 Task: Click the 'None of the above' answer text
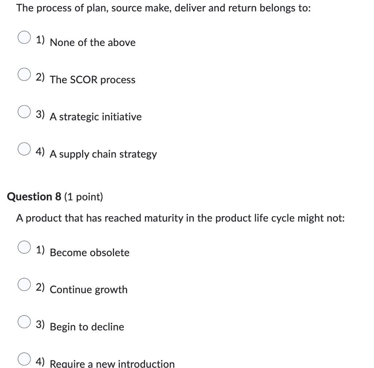click(x=92, y=43)
